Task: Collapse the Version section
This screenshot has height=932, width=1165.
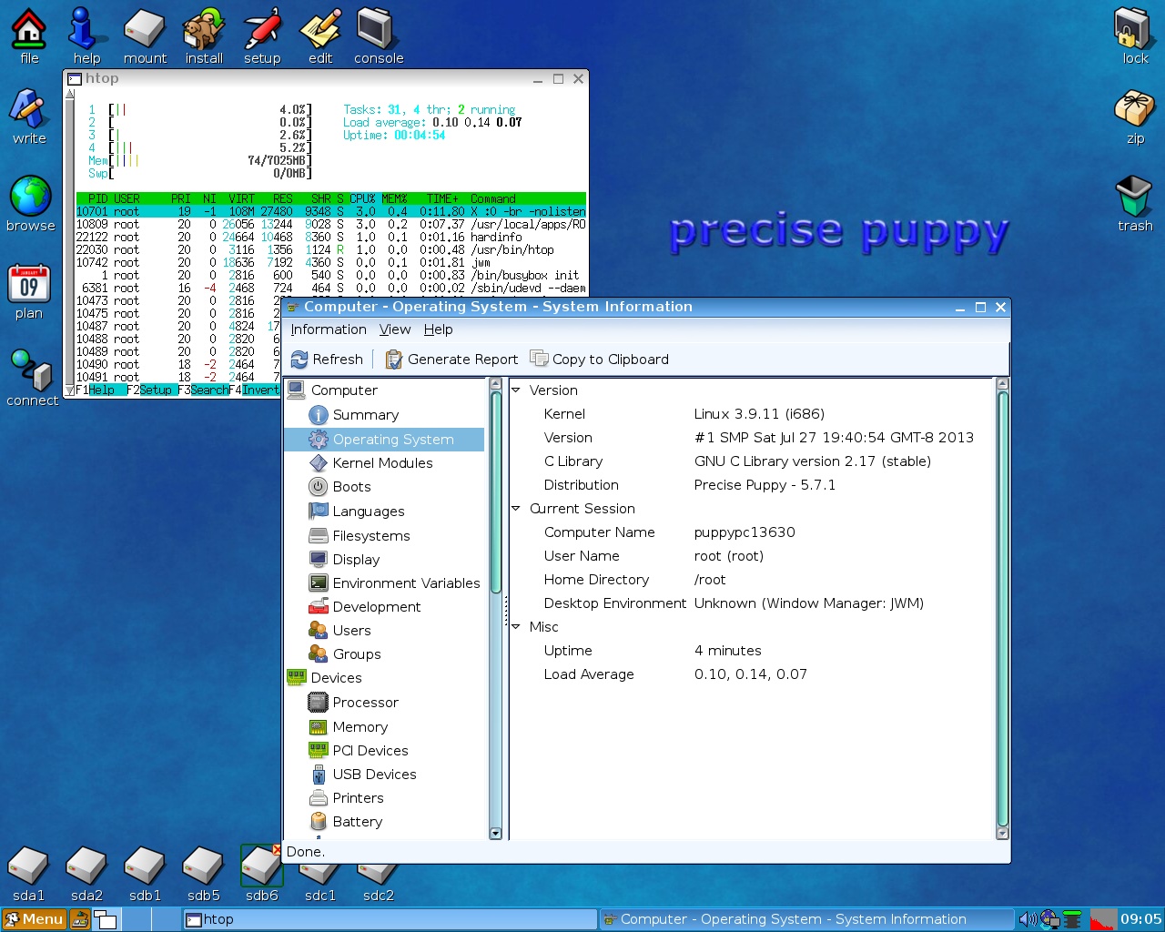Action: pos(516,390)
